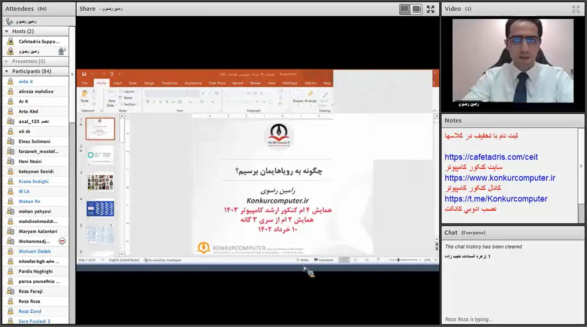Open Layout dropdown in Slides group

click(x=128, y=91)
